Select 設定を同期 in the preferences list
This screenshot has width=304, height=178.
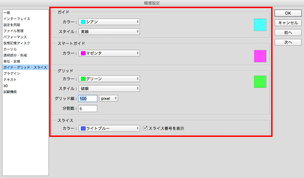point(25,25)
